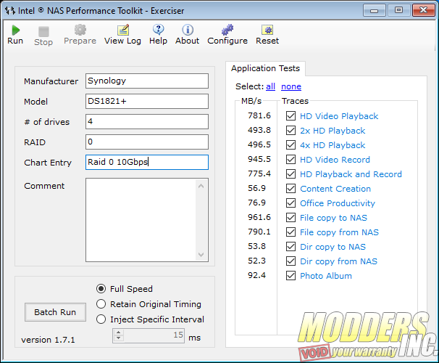Click the # of drives field
The height and width of the screenshot is (363, 439).
(x=147, y=121)
